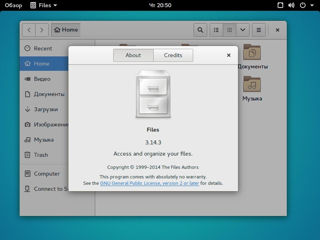Go forward with the right arrow button
This screenshot has width=320, height=240.
pos(42,30)
